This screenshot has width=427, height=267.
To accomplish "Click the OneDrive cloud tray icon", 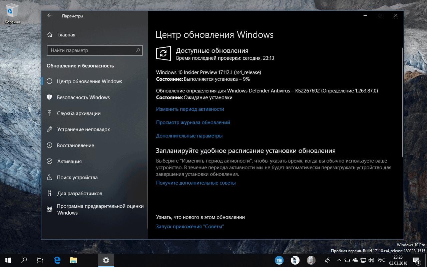I will click(355, 260).
